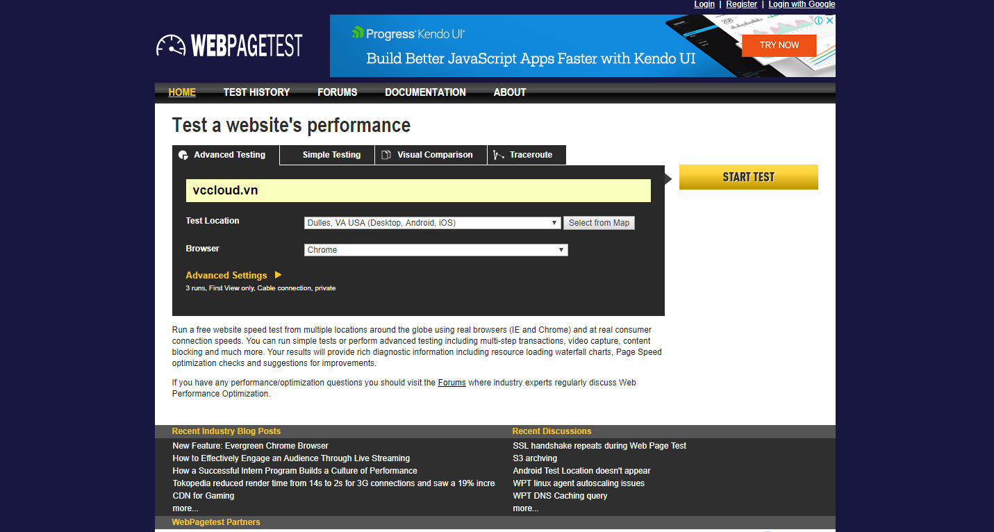Open the Browser dropdown showing Chrome
Image resolution: width=994 pixels, height=532 pixels.
click(436, 250)
